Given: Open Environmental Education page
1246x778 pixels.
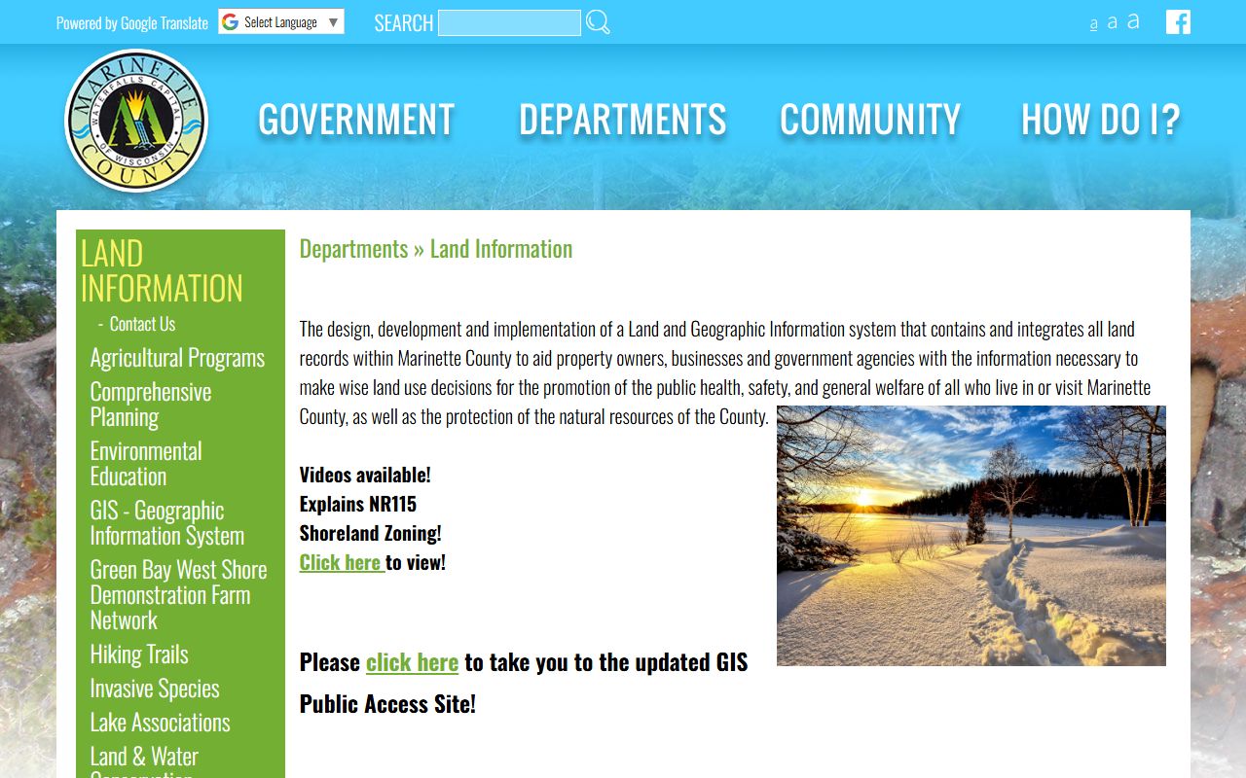Looking at the screenshot, I should [x=146, y=464].
